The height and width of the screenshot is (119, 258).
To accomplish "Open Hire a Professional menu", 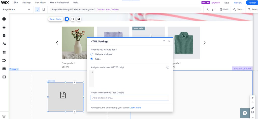I will (59, 3).
